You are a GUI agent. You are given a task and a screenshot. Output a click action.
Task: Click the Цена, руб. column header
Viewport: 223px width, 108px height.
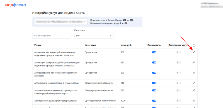point(126,45)
